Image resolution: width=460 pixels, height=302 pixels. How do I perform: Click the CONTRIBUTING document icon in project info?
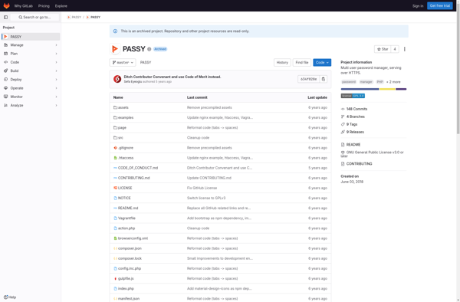click(x=343, y=164)
